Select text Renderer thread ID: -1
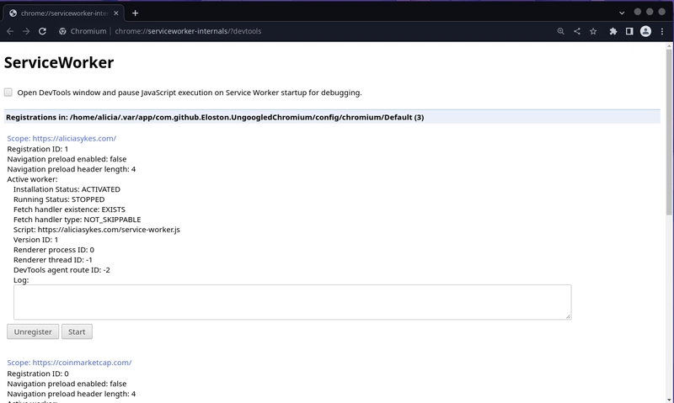The height and width of the screenshot is (403, 674). coord(53,260)
